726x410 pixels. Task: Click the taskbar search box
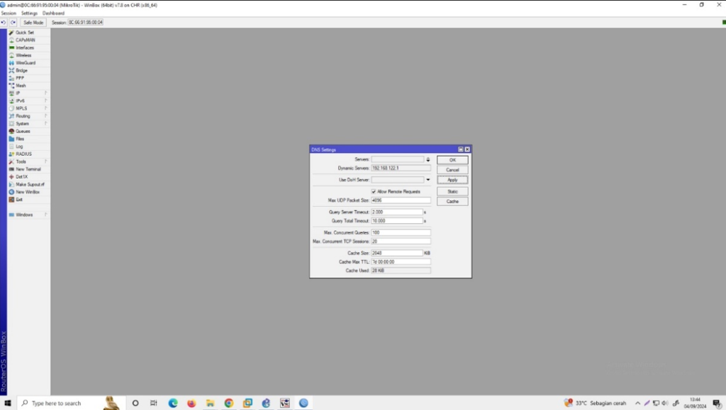(70, 403)
